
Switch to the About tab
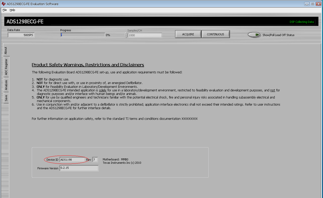pyautogui.click(x=6, y=51)
